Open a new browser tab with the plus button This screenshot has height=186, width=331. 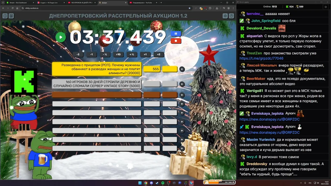pos(161,3)
